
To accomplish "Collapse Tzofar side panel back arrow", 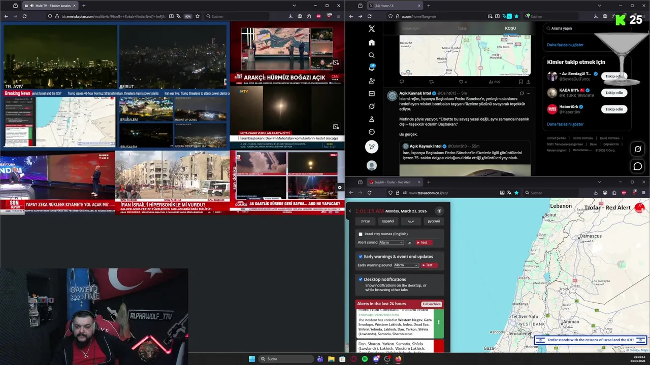I will pyautogui.click(x=350, y=211).
